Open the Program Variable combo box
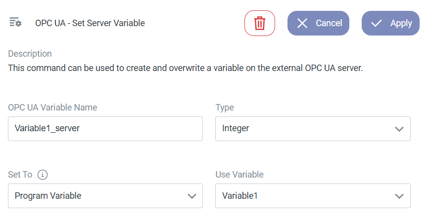This screenshot has width=429, height=218. [99, 196]
